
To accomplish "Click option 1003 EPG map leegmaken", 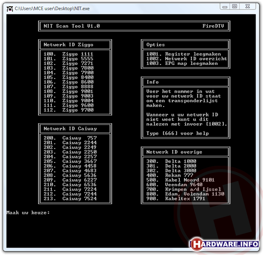I will pos(182,64).
